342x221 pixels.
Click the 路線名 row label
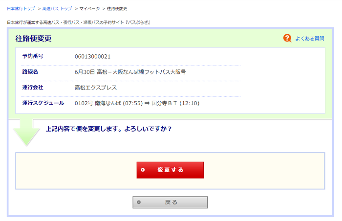[30, 72]
